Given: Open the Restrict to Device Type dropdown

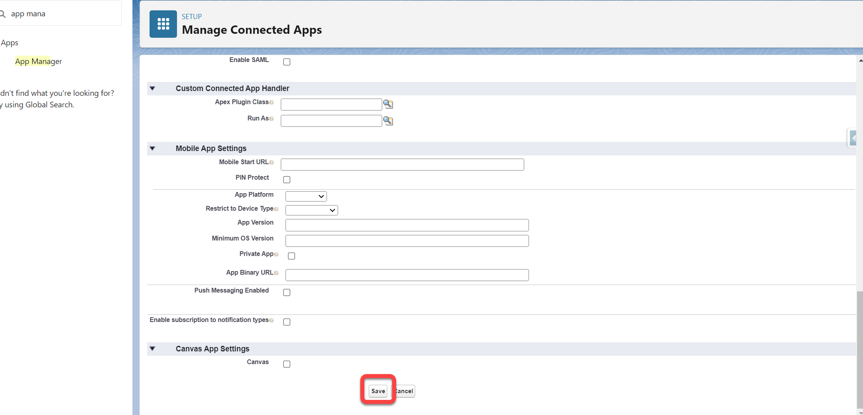Looking at the screenshot, I should pyautogui.click(x=311, y=210).
